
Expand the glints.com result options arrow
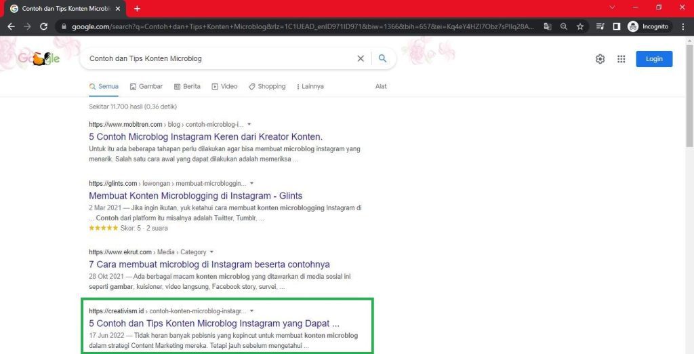pos(252,183)
